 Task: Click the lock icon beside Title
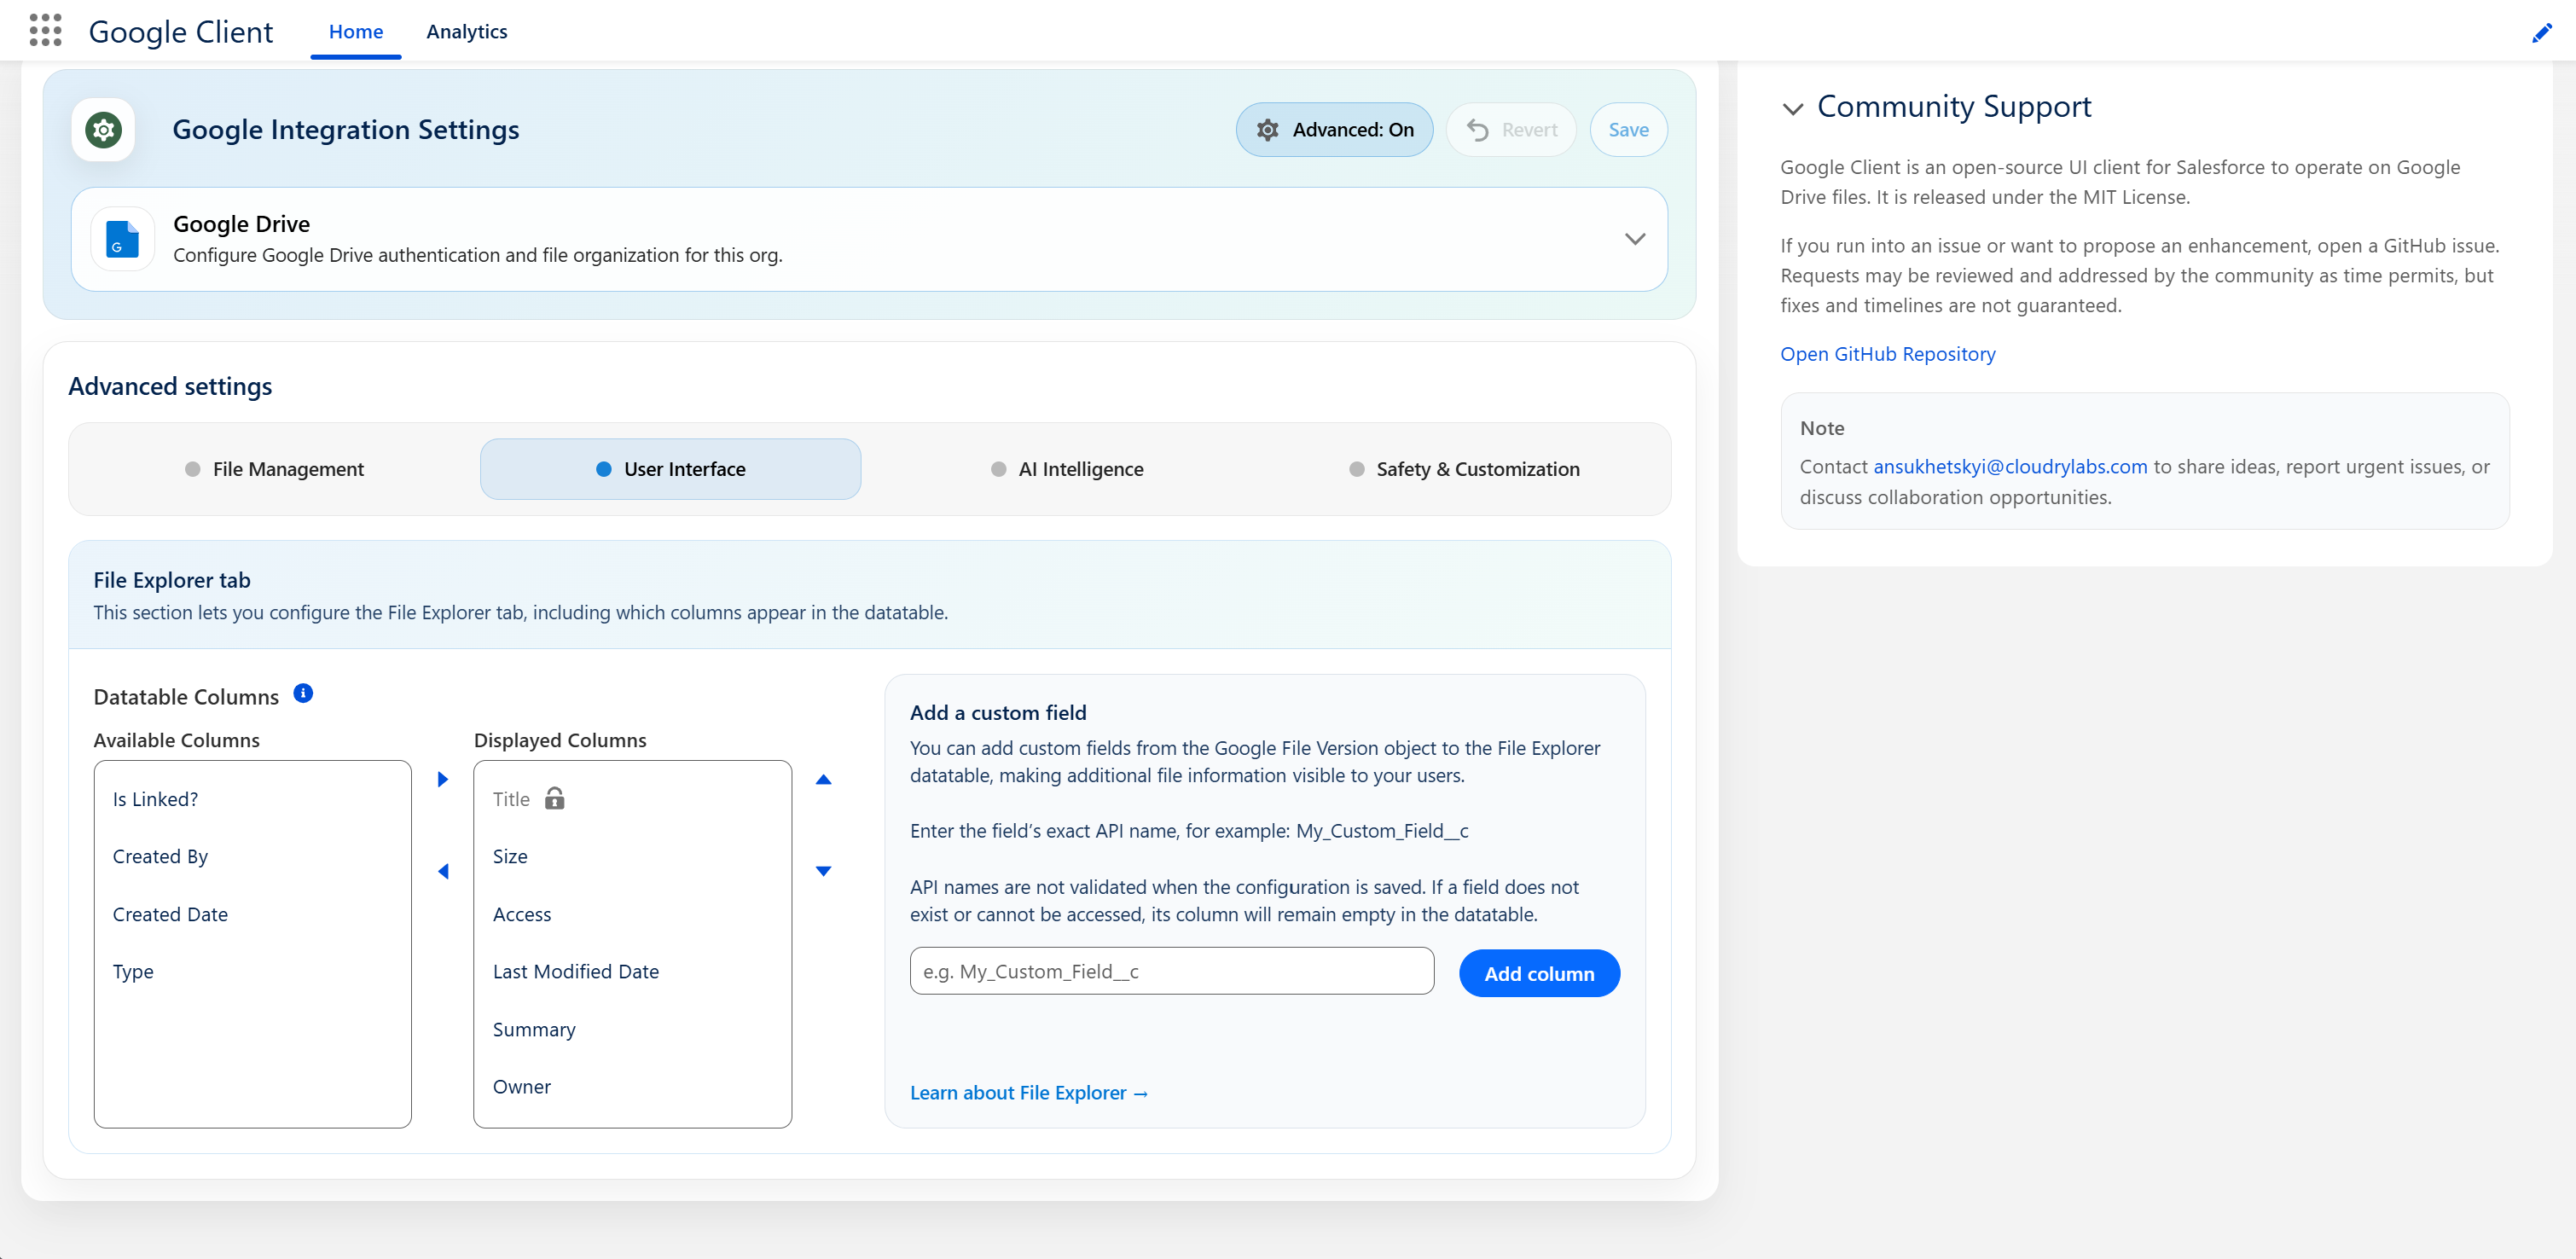(x=555, y=798)
